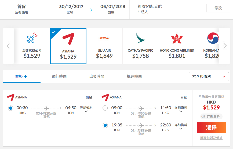233x149 pixels.
Task: Sort by departure time tab
Action: (97, 76)
